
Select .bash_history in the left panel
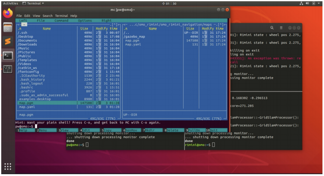(32, 79)
